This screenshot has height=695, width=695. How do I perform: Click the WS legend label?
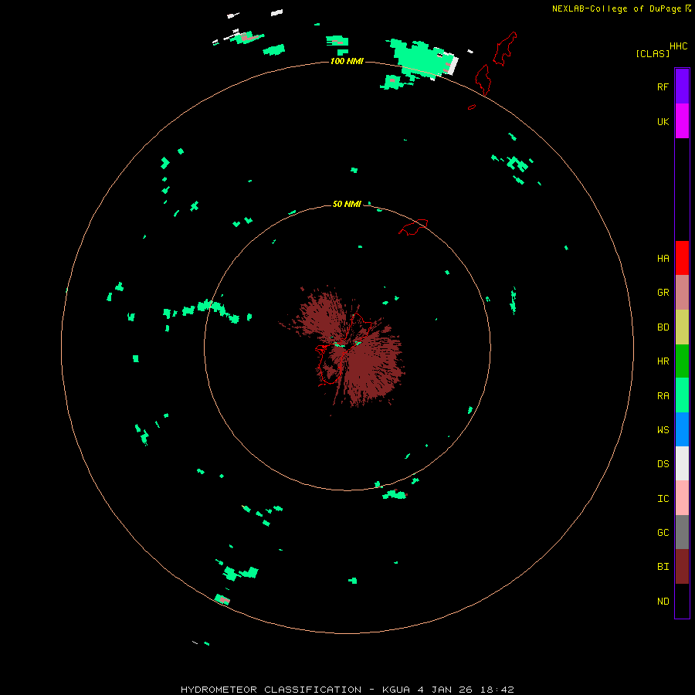coord(663,430)
